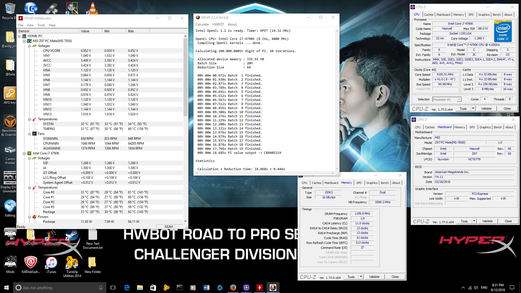Click the Ask me anything search box
Screen dimensions: 521x293
(x=59, y=288)
